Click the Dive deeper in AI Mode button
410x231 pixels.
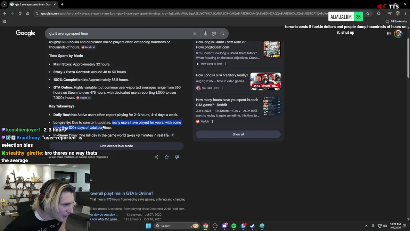(x=116, y=146)
